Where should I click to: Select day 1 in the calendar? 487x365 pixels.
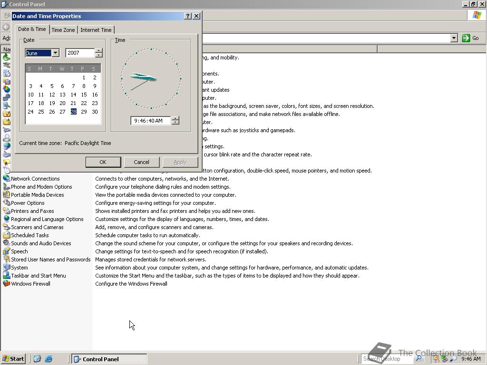[x=84, y=77]
